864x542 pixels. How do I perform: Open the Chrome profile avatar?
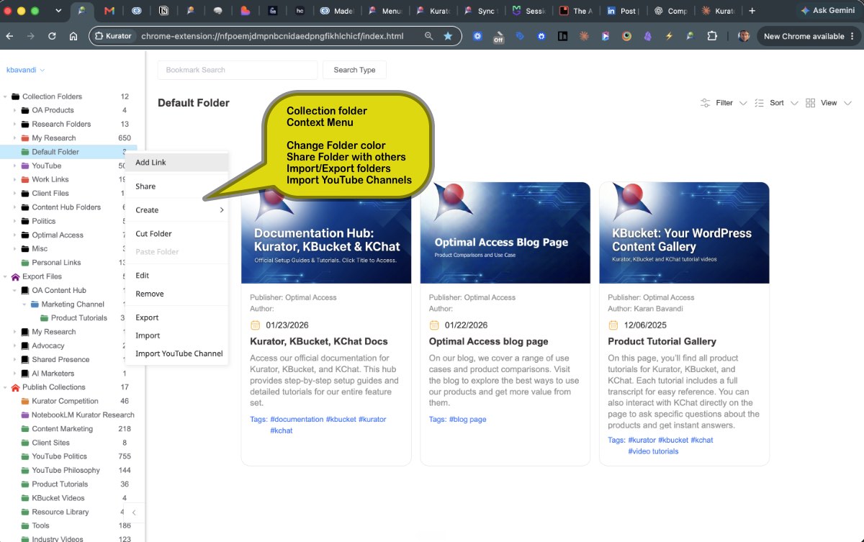coord(744,36)
